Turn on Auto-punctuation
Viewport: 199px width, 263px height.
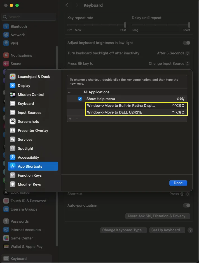(187, 205)
